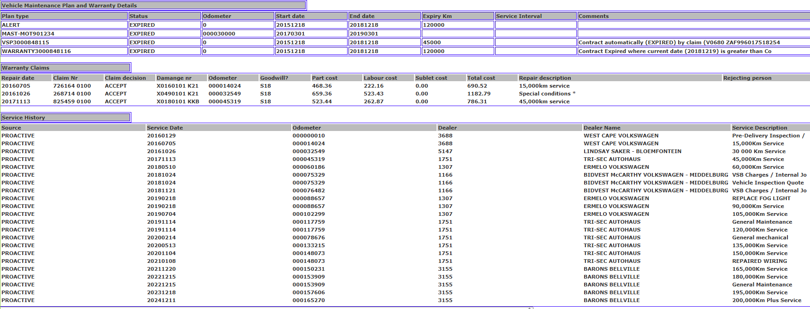This screenshot has height=309, width=810.
Task: Click the Expiry Km column header
Action: point(458,16)
